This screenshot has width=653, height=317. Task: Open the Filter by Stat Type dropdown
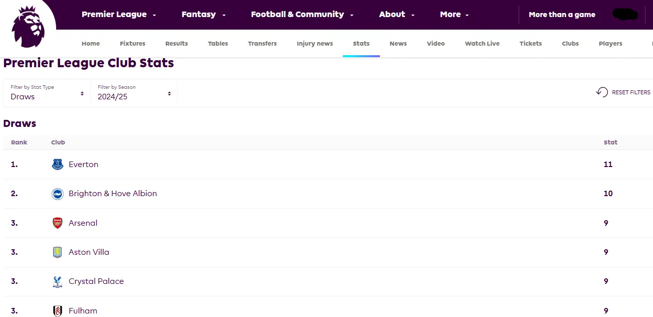tap(47, 93)
